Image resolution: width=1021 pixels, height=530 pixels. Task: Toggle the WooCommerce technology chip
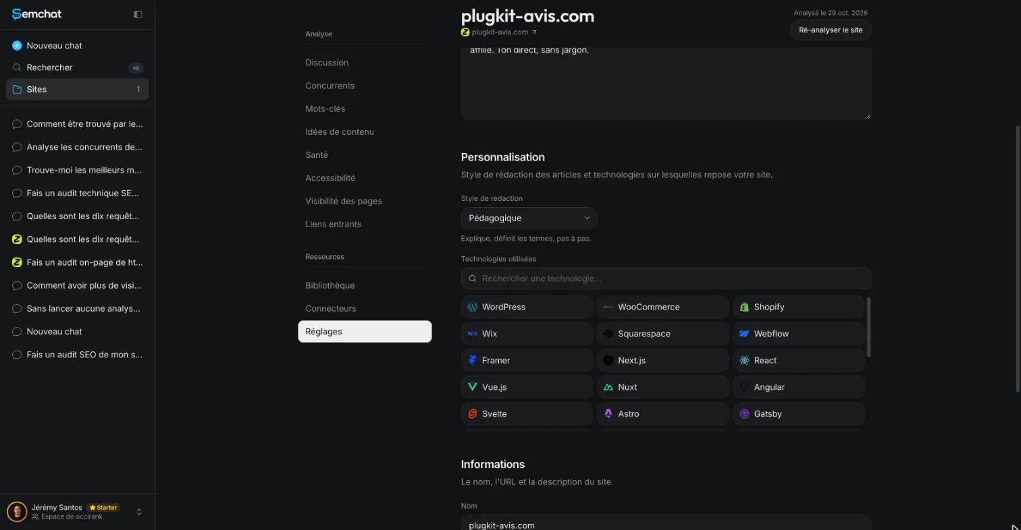point(662,307)
